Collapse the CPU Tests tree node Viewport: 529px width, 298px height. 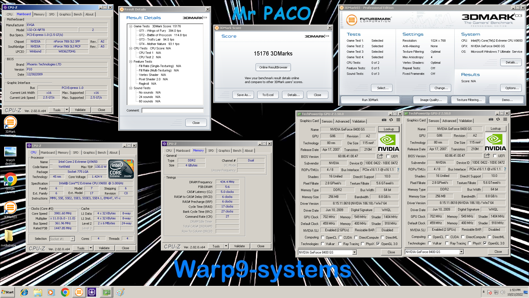131,49
